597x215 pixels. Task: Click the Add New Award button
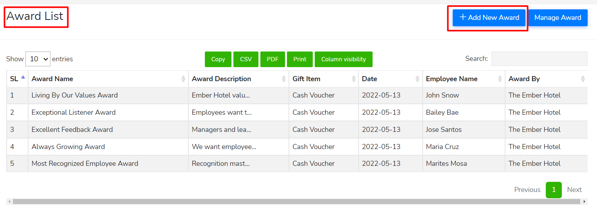pos(489,18)
